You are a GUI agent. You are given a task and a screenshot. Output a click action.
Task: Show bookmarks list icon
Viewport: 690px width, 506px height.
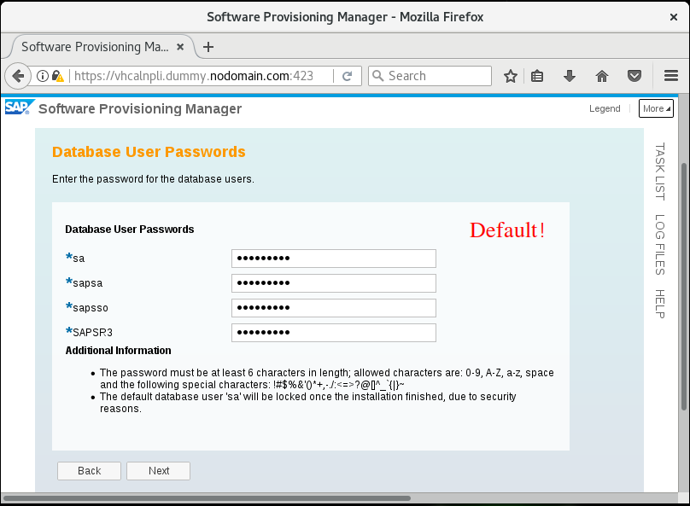click(x=537, y=76)
